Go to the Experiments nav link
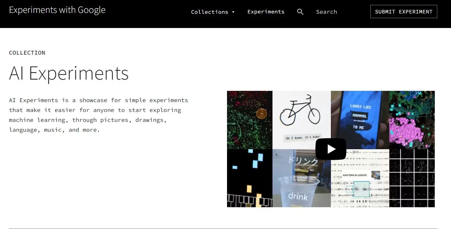The image size is (451, 230). [266, 12]
